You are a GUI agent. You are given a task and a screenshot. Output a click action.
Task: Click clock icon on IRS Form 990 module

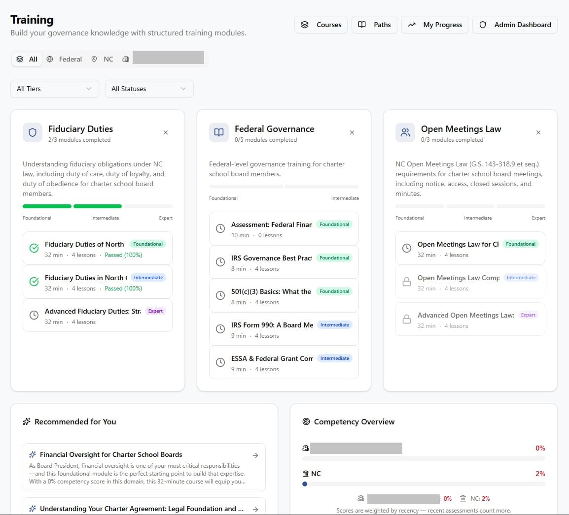[220, 329]
